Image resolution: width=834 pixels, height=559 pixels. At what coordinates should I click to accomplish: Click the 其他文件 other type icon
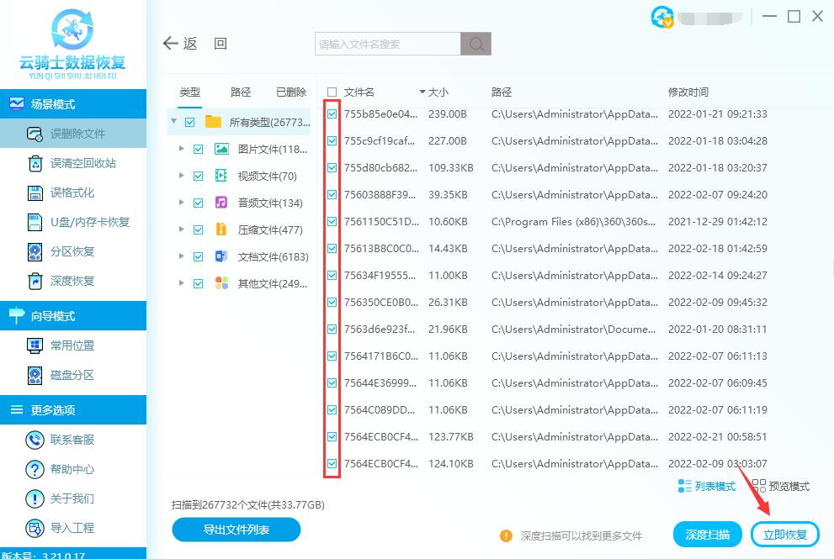[221, 283]
